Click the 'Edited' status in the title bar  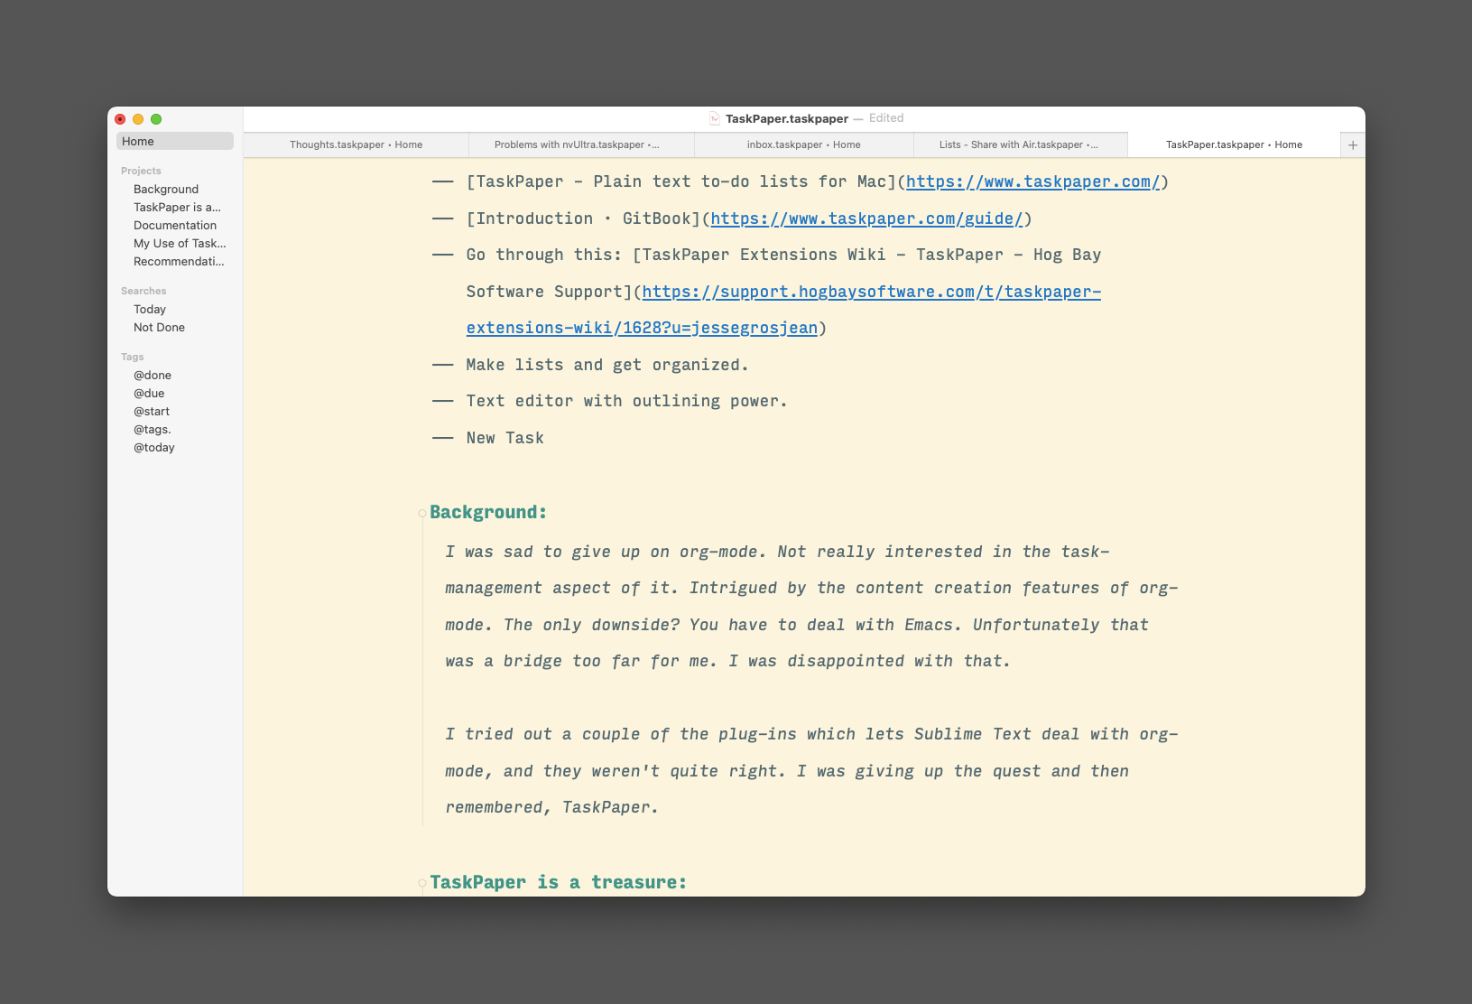[x=886, y=118]
